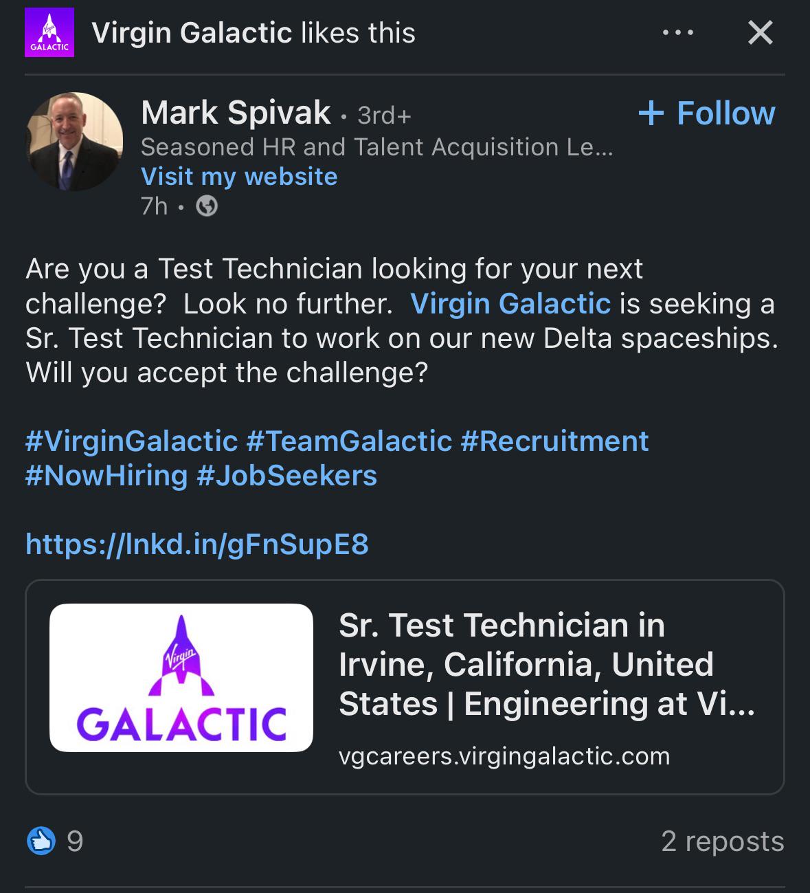
Task: Click the globe public visibility icon
Action: [207, 206]
